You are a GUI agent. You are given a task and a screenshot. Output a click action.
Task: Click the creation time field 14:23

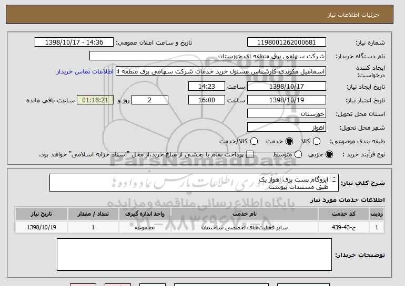click(x=207, y=86)
